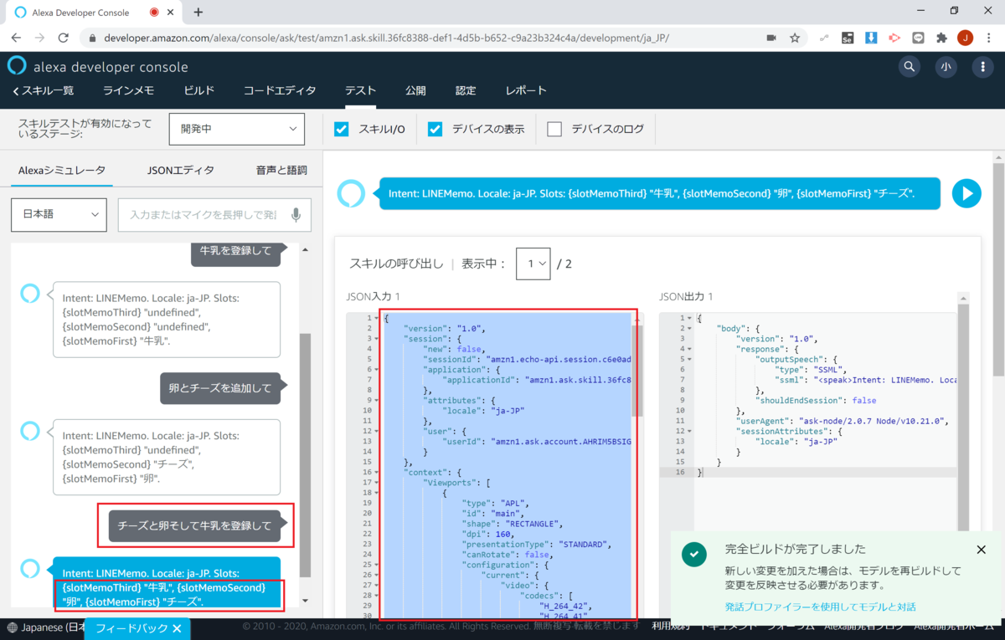Toggle the デバイスの表示 checkbox
This screenshot has height=640, width=1005.
[x=435, y=129]
